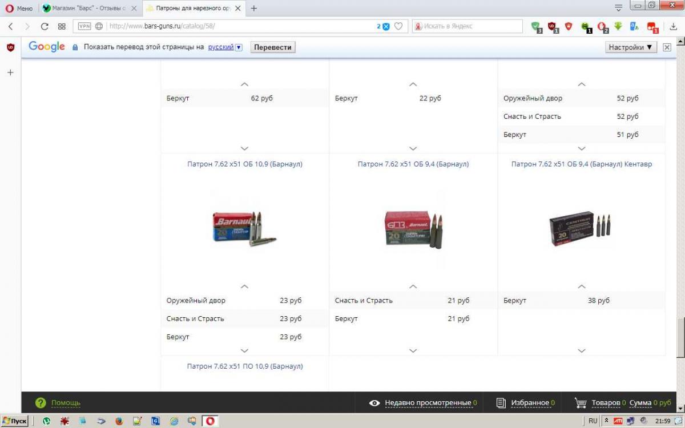
Task: Click the green help question mark icon
Action: click(40, 403)
